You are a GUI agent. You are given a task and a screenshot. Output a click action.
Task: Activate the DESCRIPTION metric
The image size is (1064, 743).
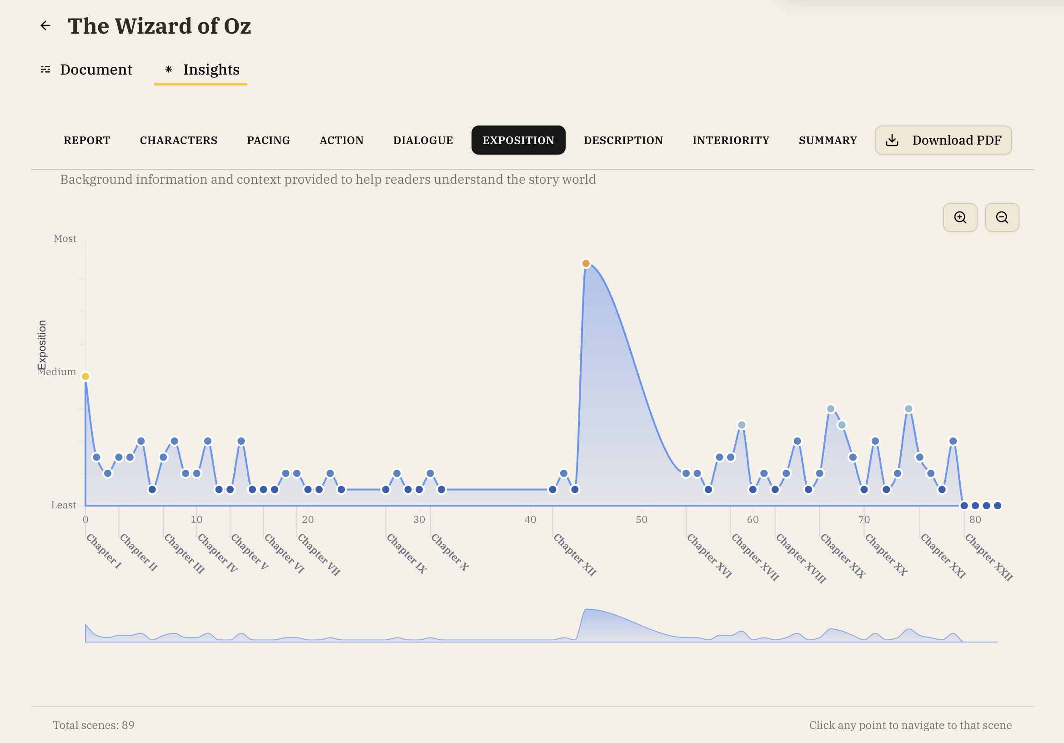[x=623, y=140]
